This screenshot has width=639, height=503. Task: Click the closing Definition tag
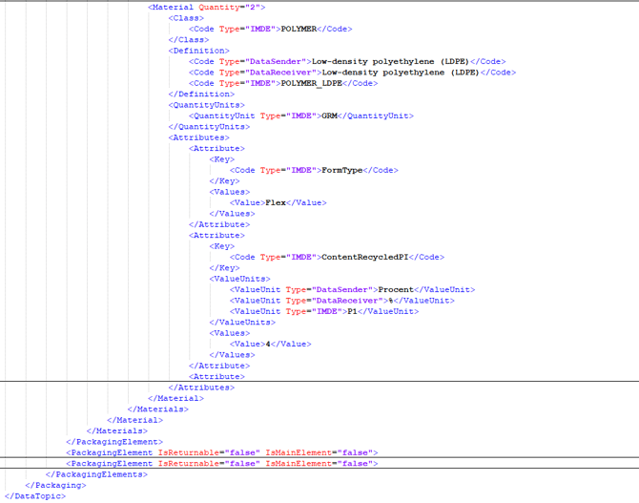[201, 94]
